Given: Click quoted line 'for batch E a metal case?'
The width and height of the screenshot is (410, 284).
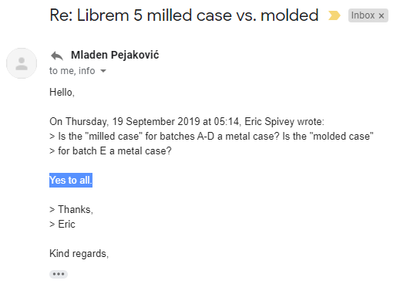Looking at the screenshot, I should click(110, 151).
